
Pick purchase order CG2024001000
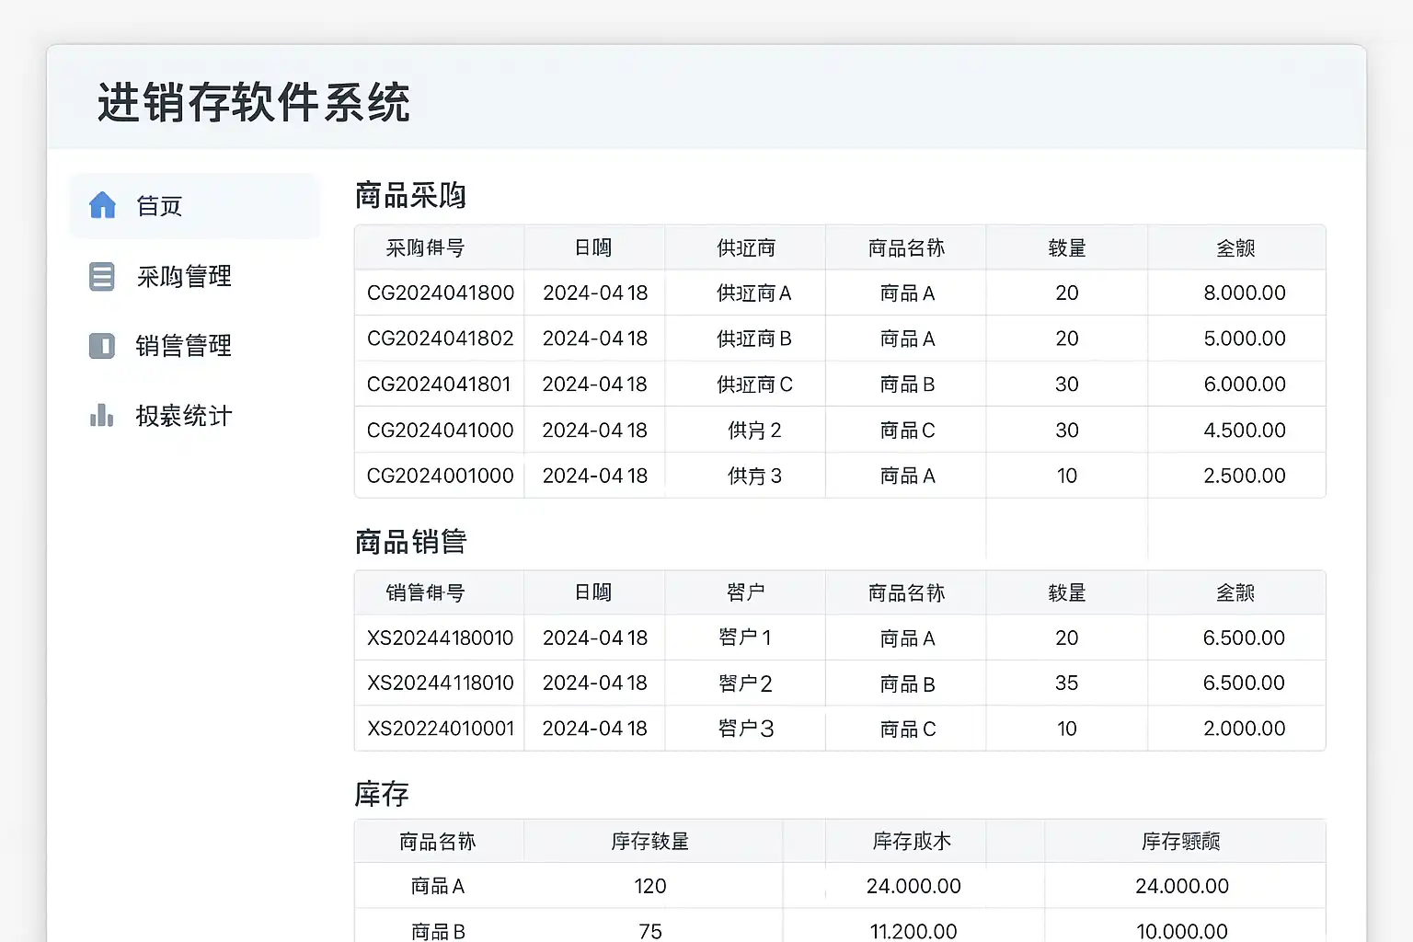click(440, 476)
